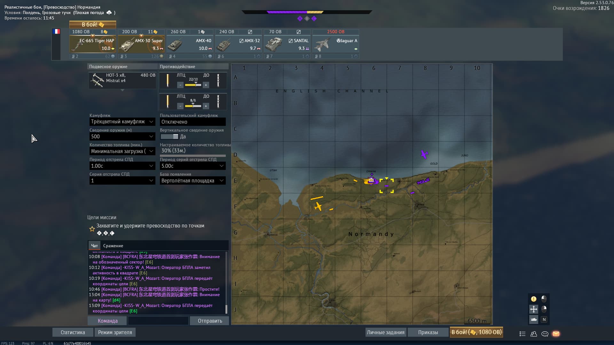The image size is (614, 345).
Task: Select the Чат tab
Action: 94,246
